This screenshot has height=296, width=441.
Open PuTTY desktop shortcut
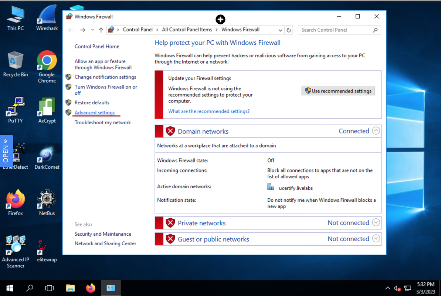(x=16, y=110)
